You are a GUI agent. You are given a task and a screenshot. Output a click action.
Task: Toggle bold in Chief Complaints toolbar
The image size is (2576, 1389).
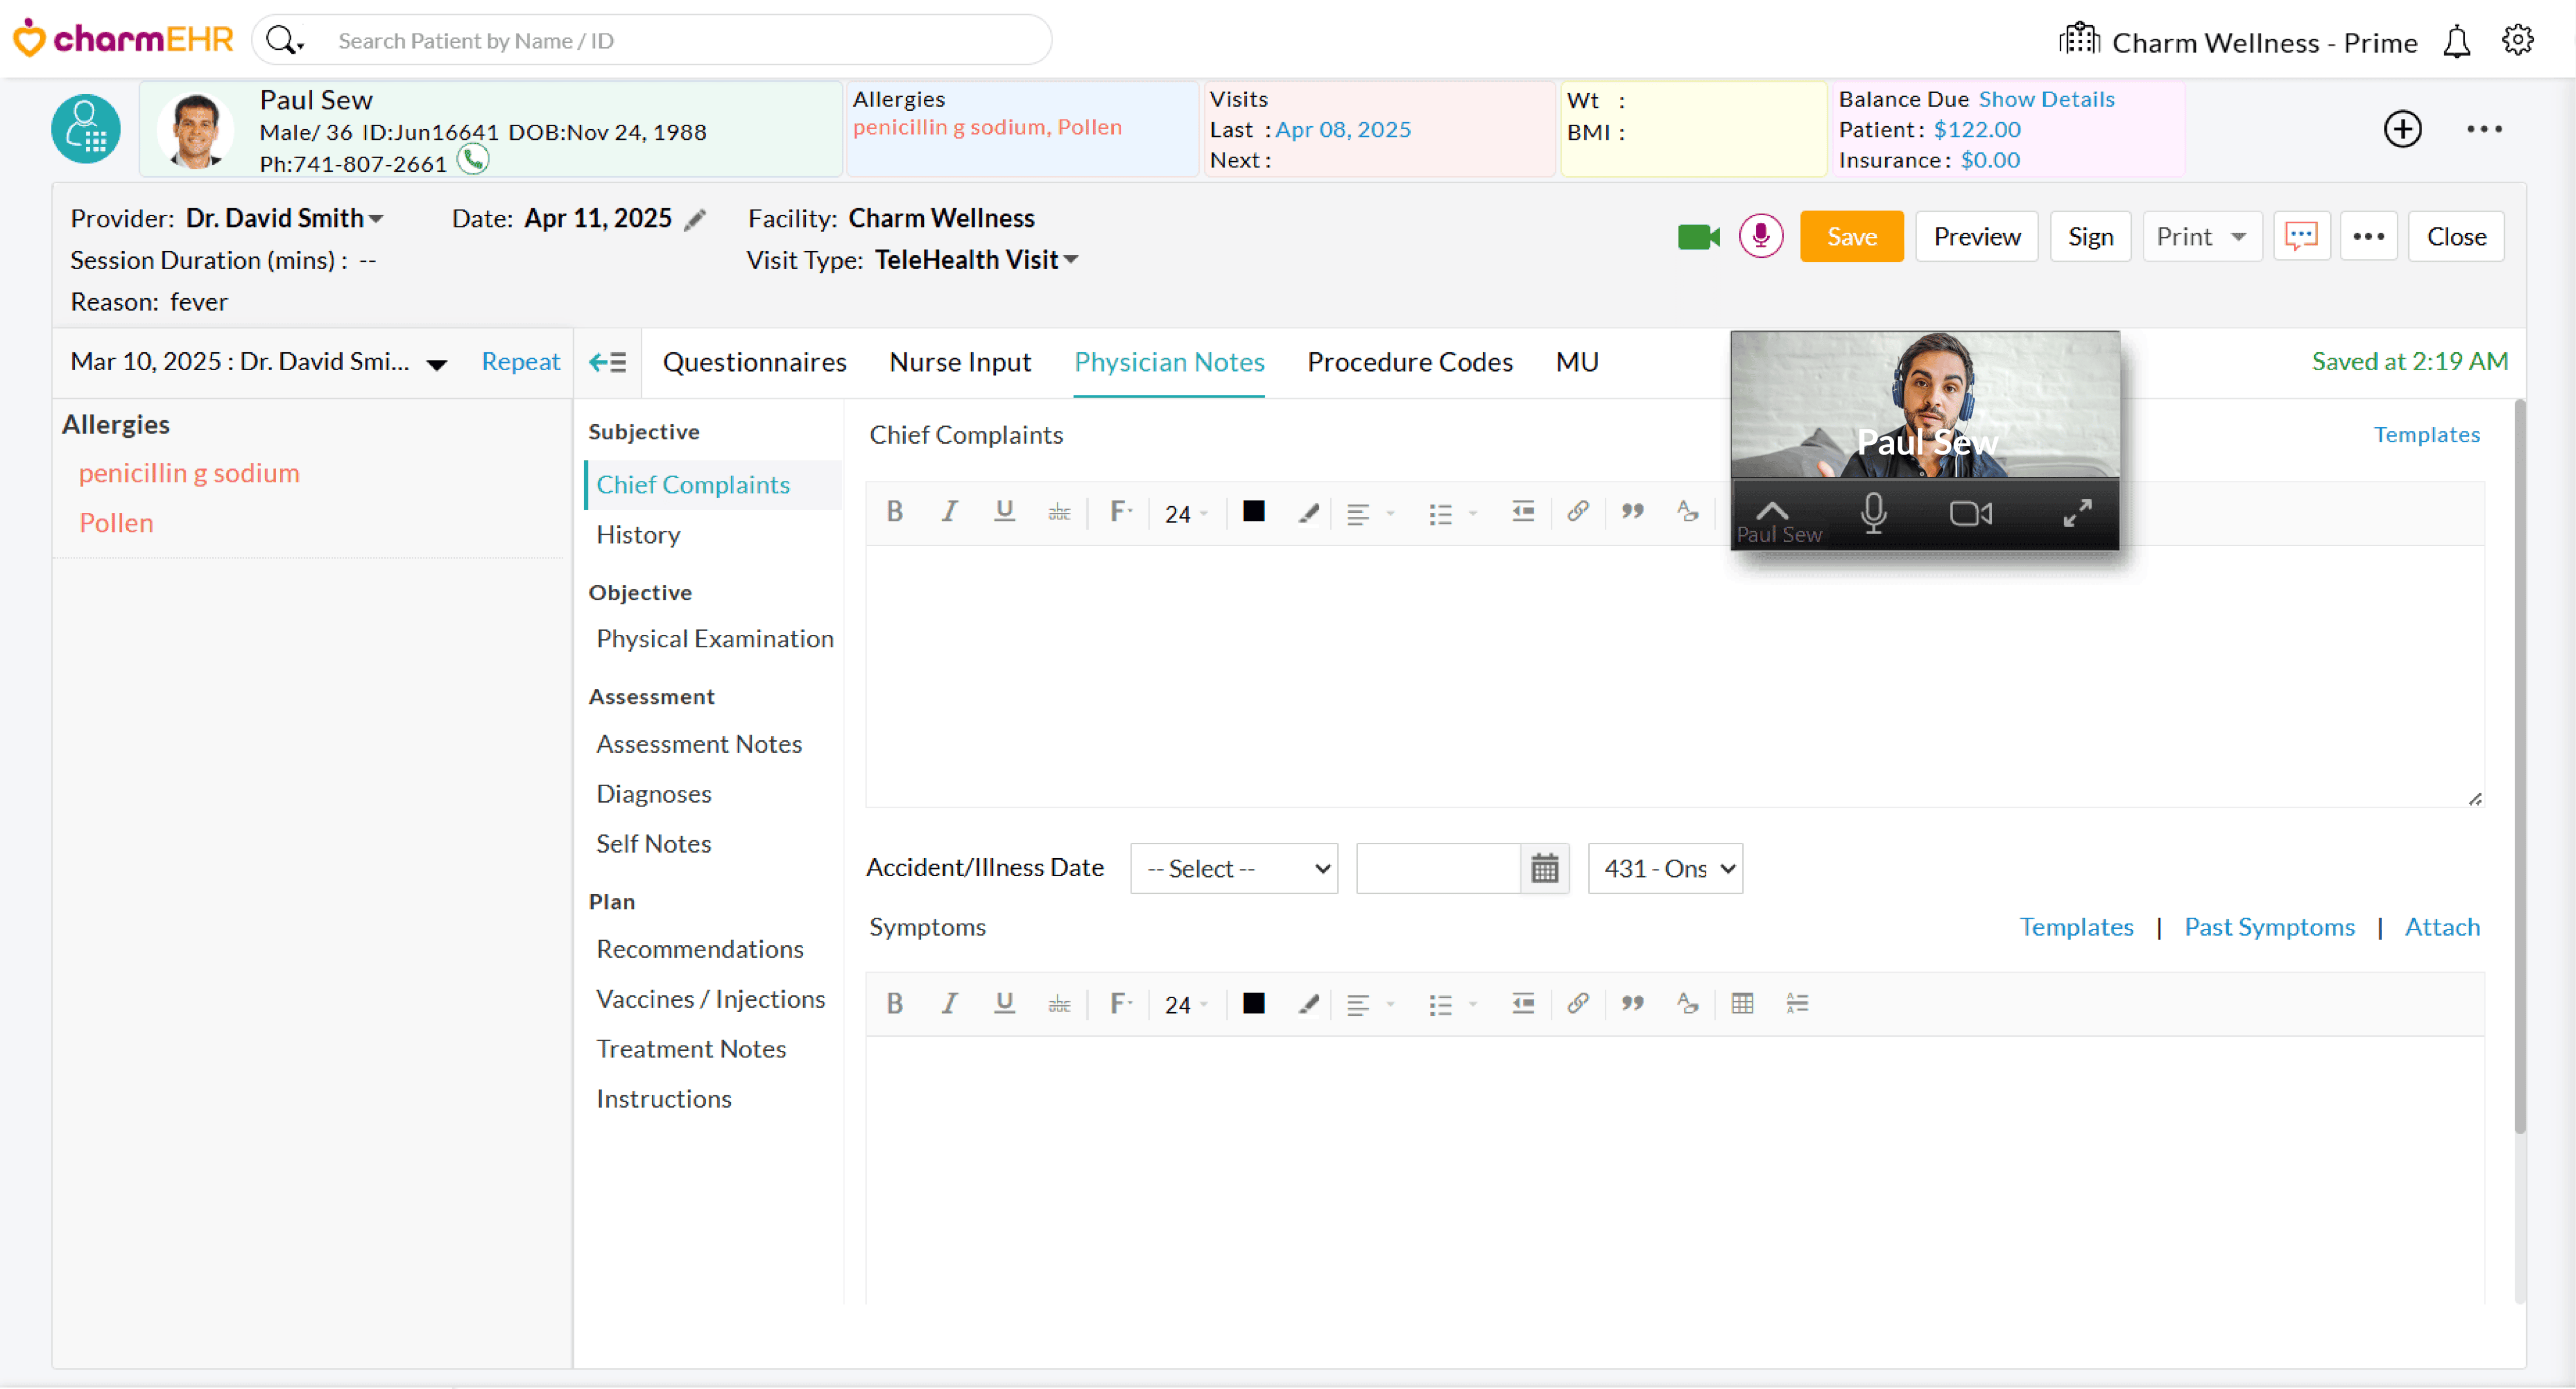coord(894,513)
